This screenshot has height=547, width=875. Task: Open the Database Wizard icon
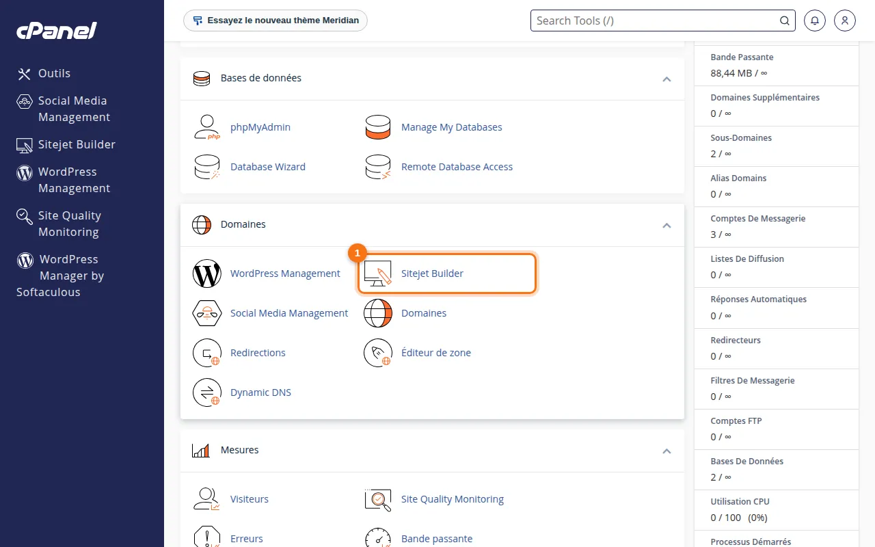(206, 167)
